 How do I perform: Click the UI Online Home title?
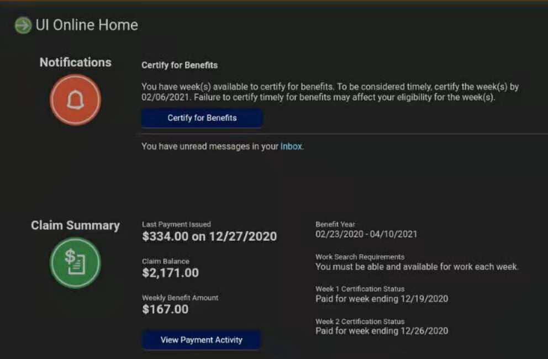point(87,25)
